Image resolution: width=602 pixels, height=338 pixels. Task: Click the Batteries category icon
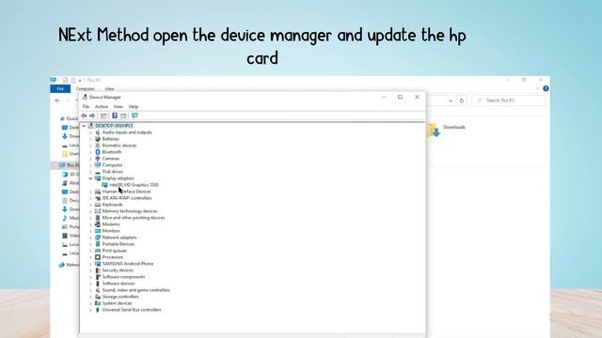pos(98,139)
